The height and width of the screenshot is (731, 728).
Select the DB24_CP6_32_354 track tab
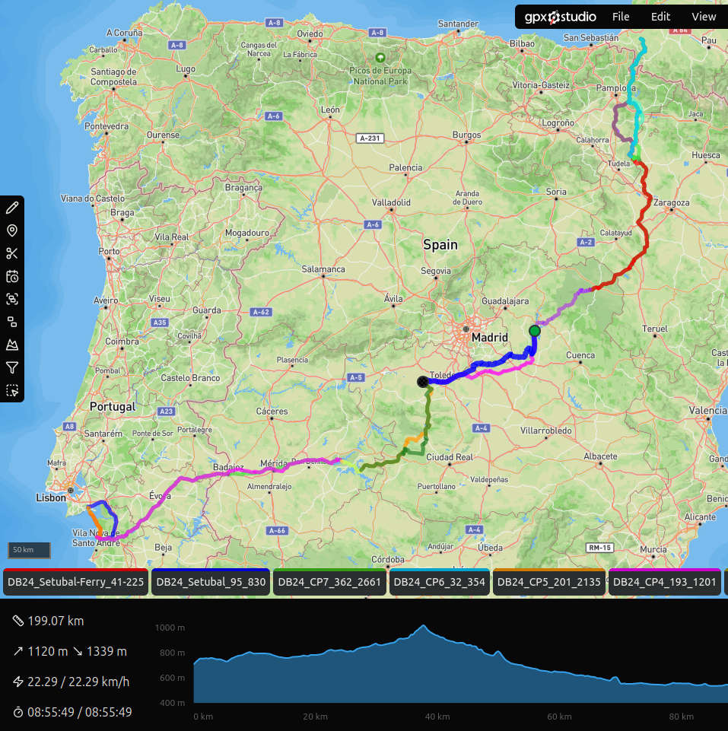coord(440,582)
